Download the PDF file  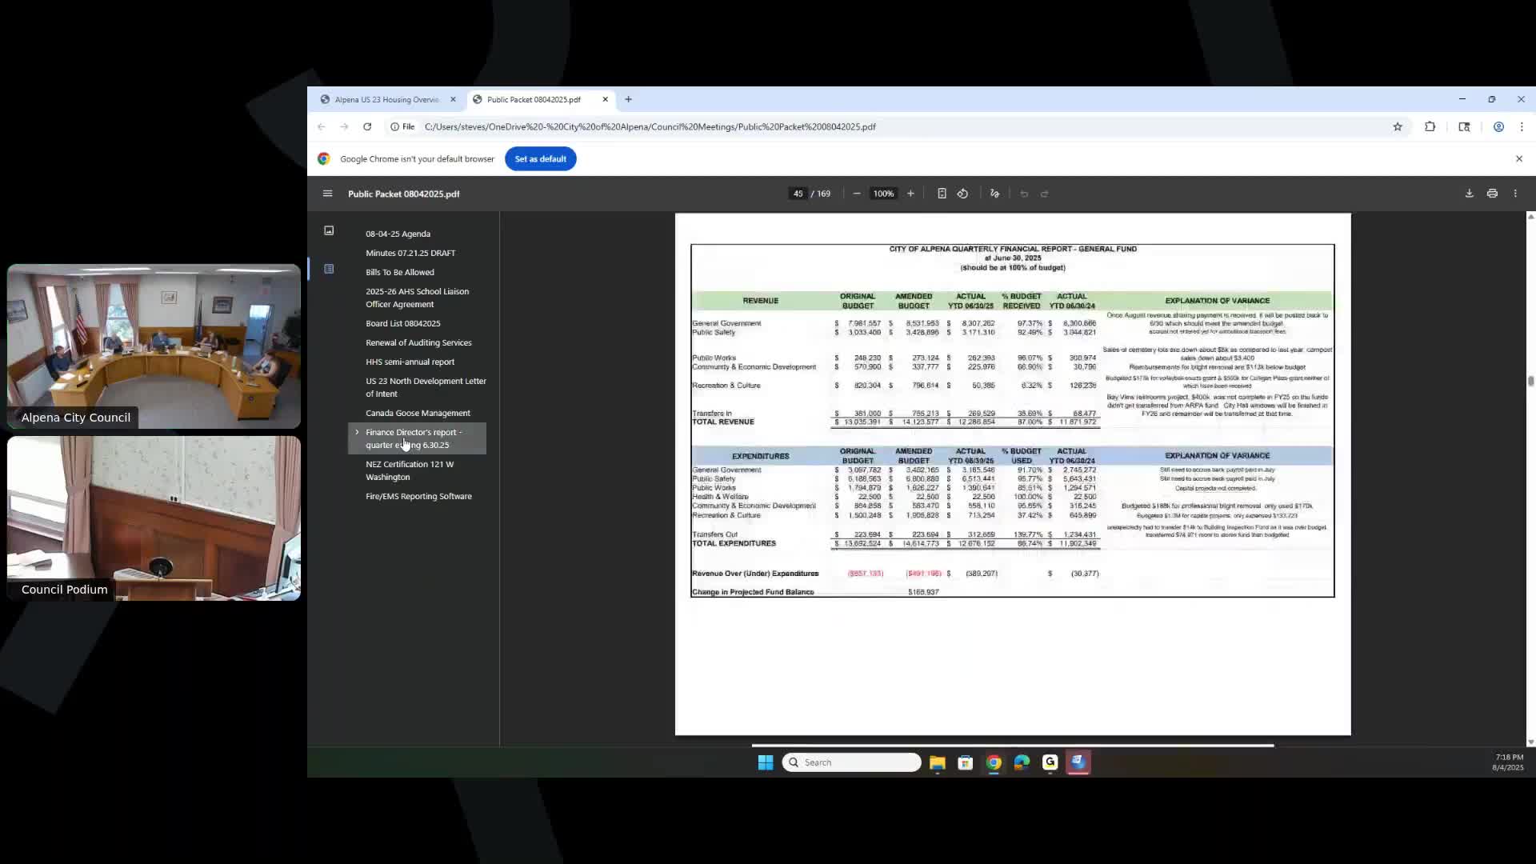coord(1469,194)
